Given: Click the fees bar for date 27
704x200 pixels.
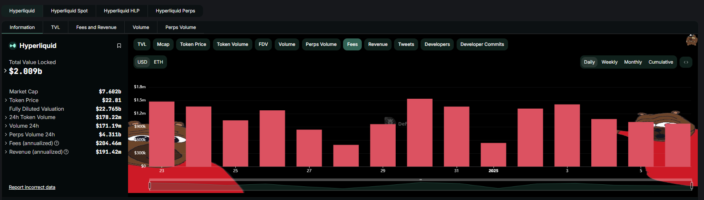Looking at the screenshot, I should pyautogui.click(x=309, y=148).
